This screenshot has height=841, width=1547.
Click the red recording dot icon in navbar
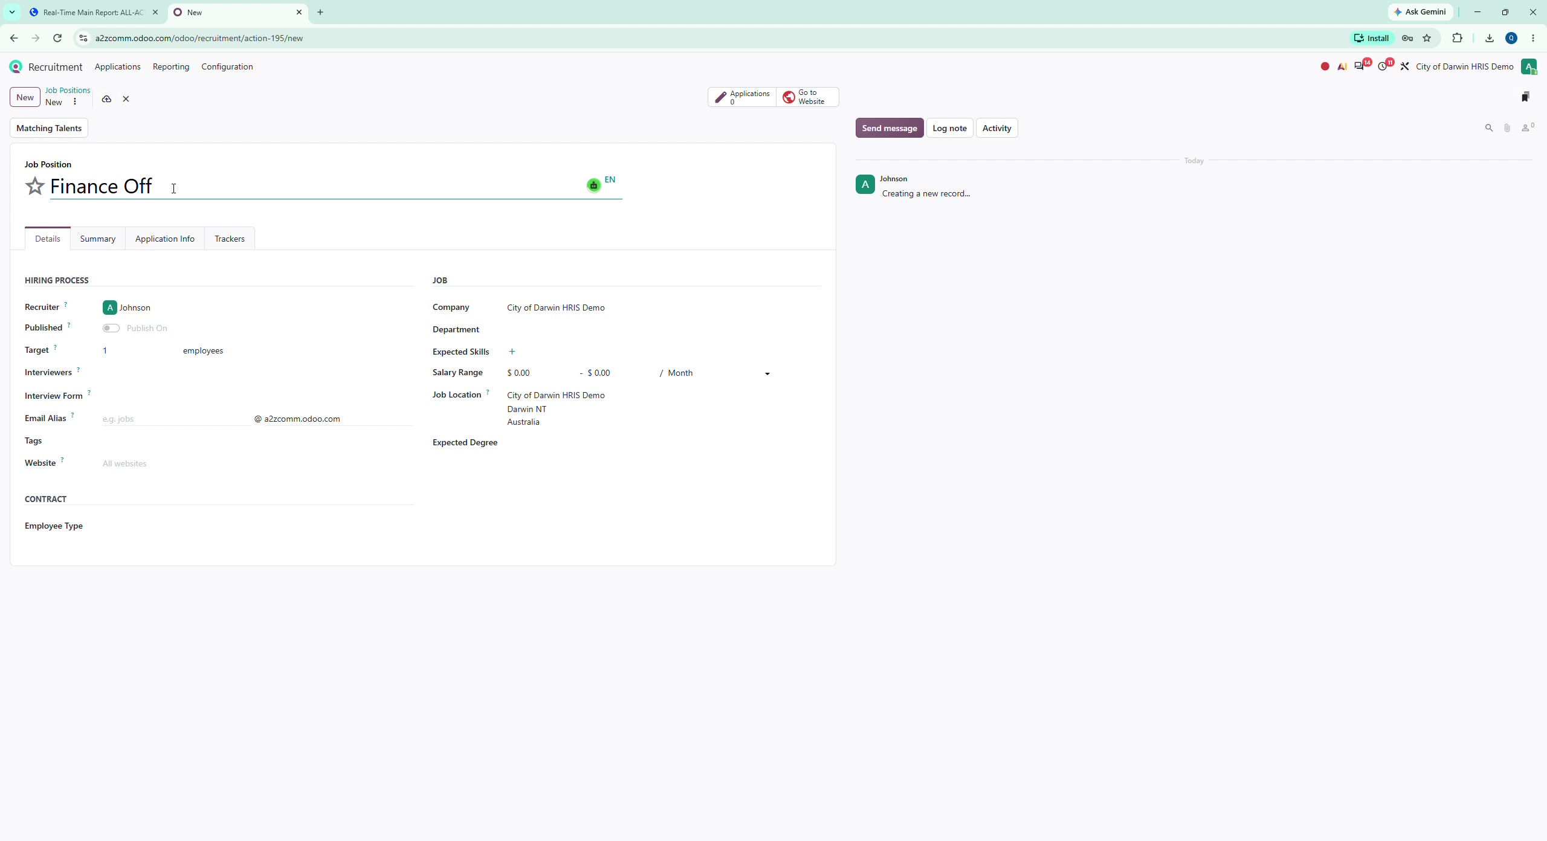pyautogui.click(x=1325, y=66)
